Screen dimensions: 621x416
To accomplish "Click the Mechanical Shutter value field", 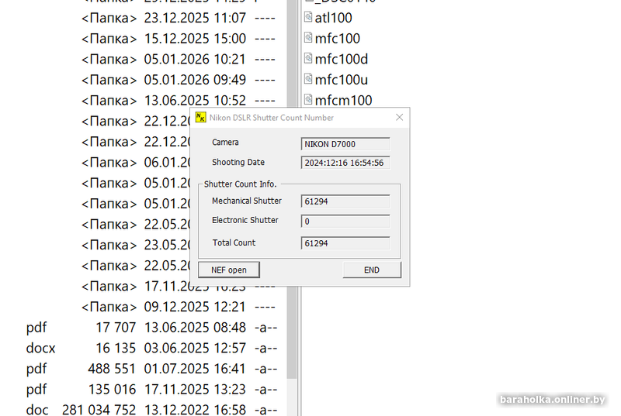I will point(345,201).
